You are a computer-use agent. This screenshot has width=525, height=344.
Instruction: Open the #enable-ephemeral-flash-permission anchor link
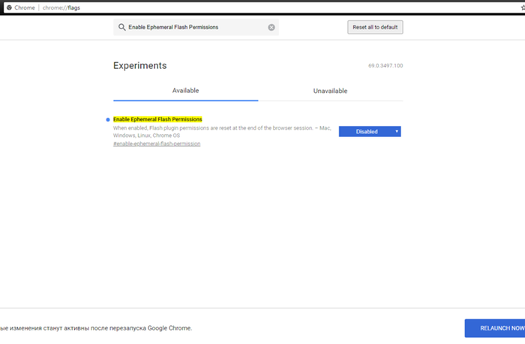[157, 143]
